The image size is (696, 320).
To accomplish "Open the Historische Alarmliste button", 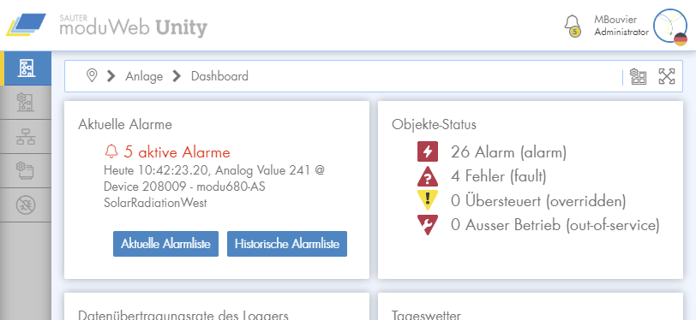I will coord(287,244).
